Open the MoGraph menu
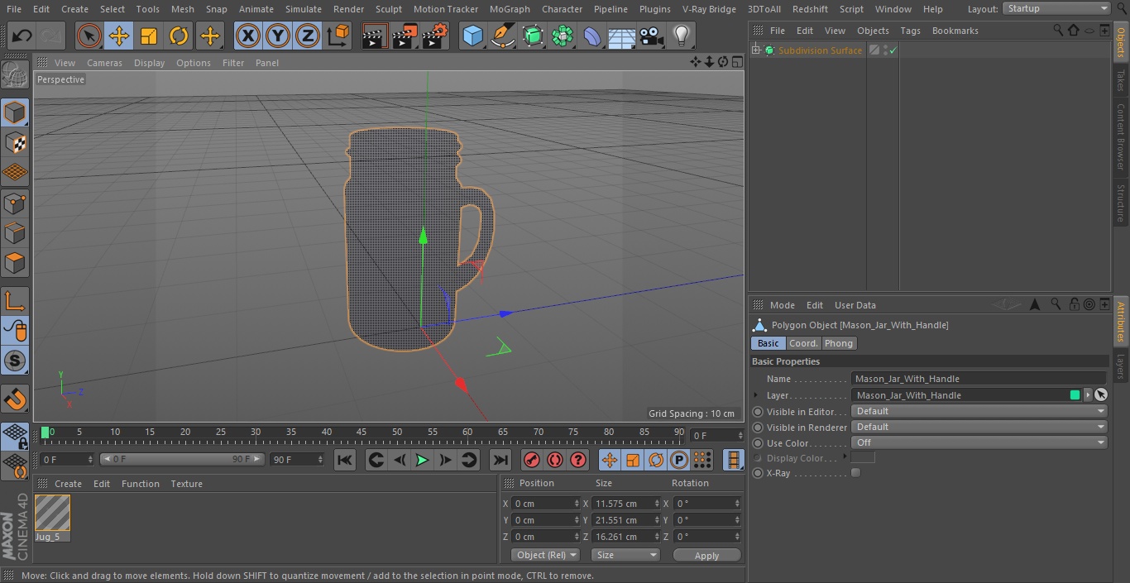This screenshot has width=1130, height=583. [x=510, y=9]
